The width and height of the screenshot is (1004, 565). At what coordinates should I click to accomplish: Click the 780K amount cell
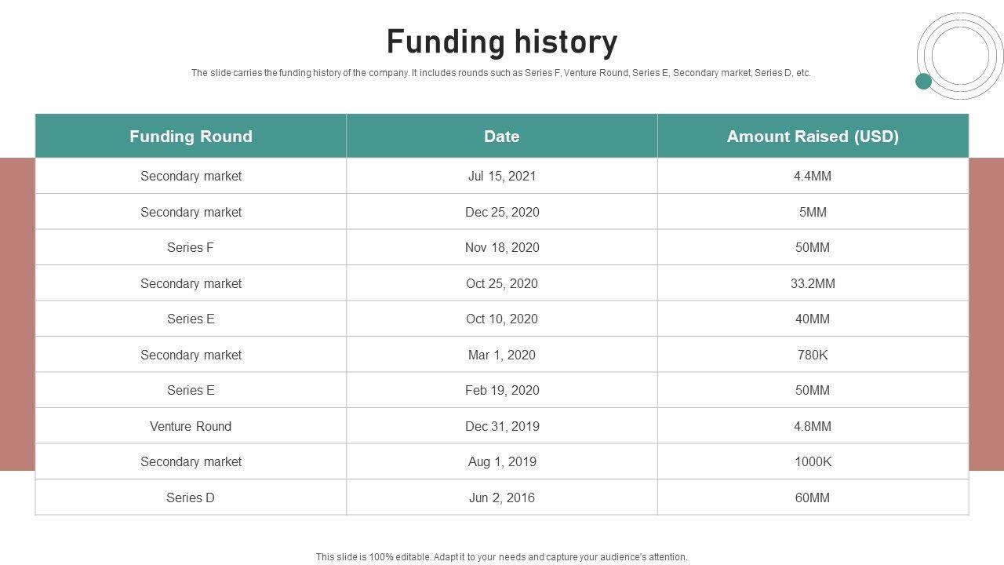pyautogui.click(x=813, y=355)
